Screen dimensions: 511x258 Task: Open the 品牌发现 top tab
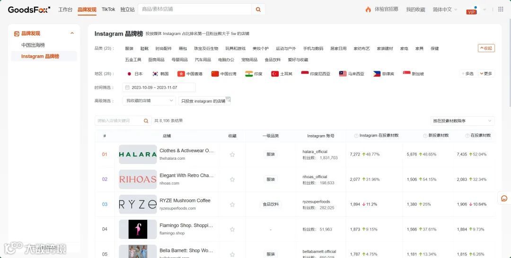(x=87, y=9)
